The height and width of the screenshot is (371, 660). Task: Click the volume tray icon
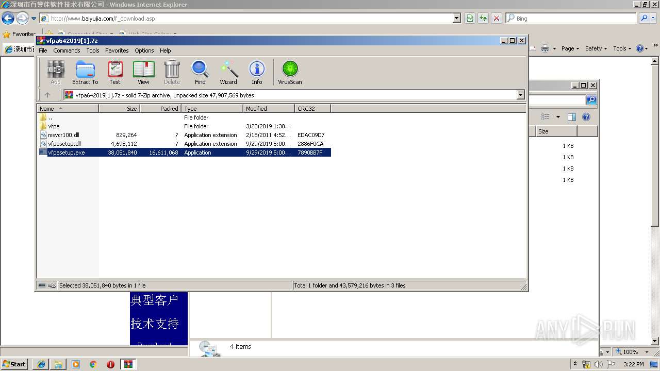pos(599,364)
